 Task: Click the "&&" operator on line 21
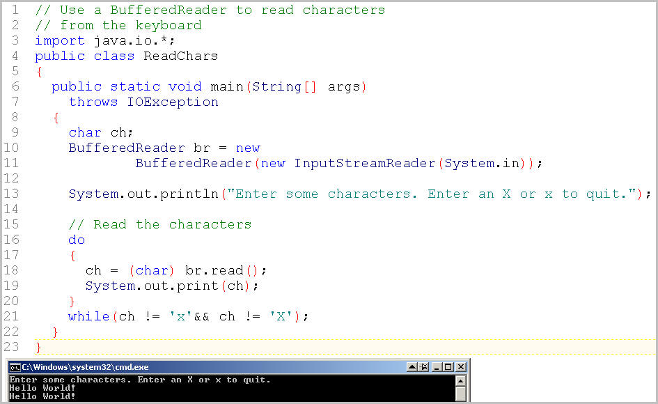201,316
